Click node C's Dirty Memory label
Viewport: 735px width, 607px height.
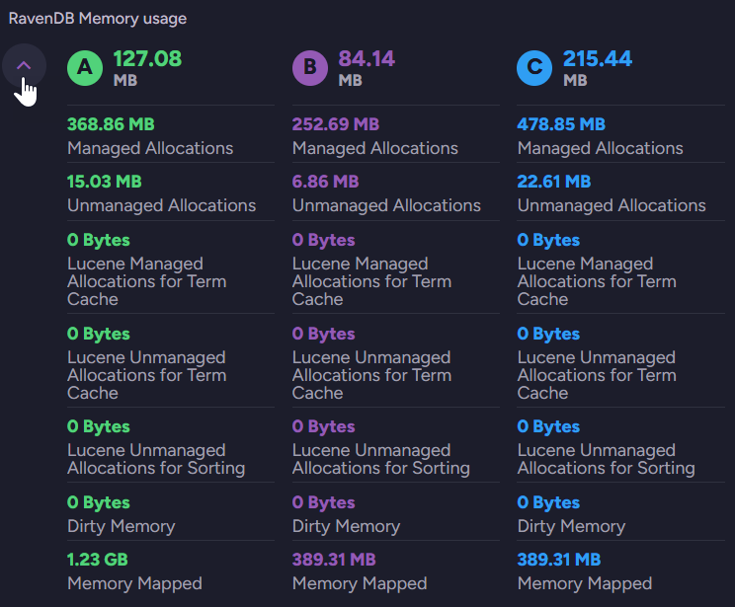[571, 526]
